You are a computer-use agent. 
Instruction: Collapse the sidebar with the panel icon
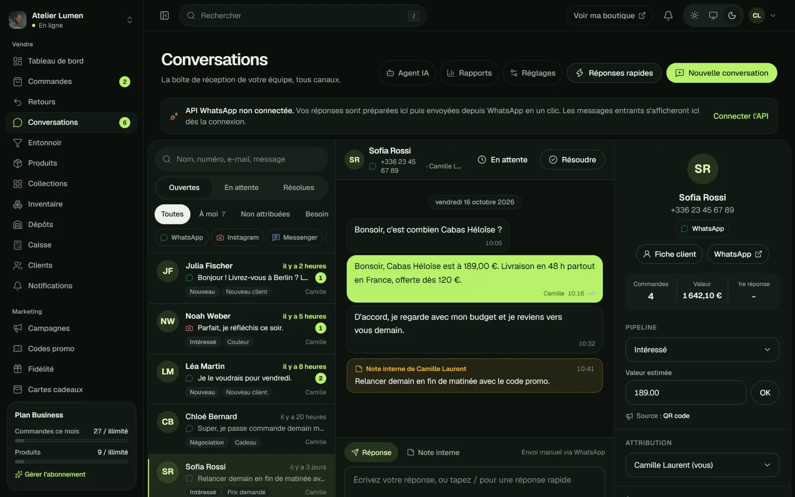(x=164, y=15)
